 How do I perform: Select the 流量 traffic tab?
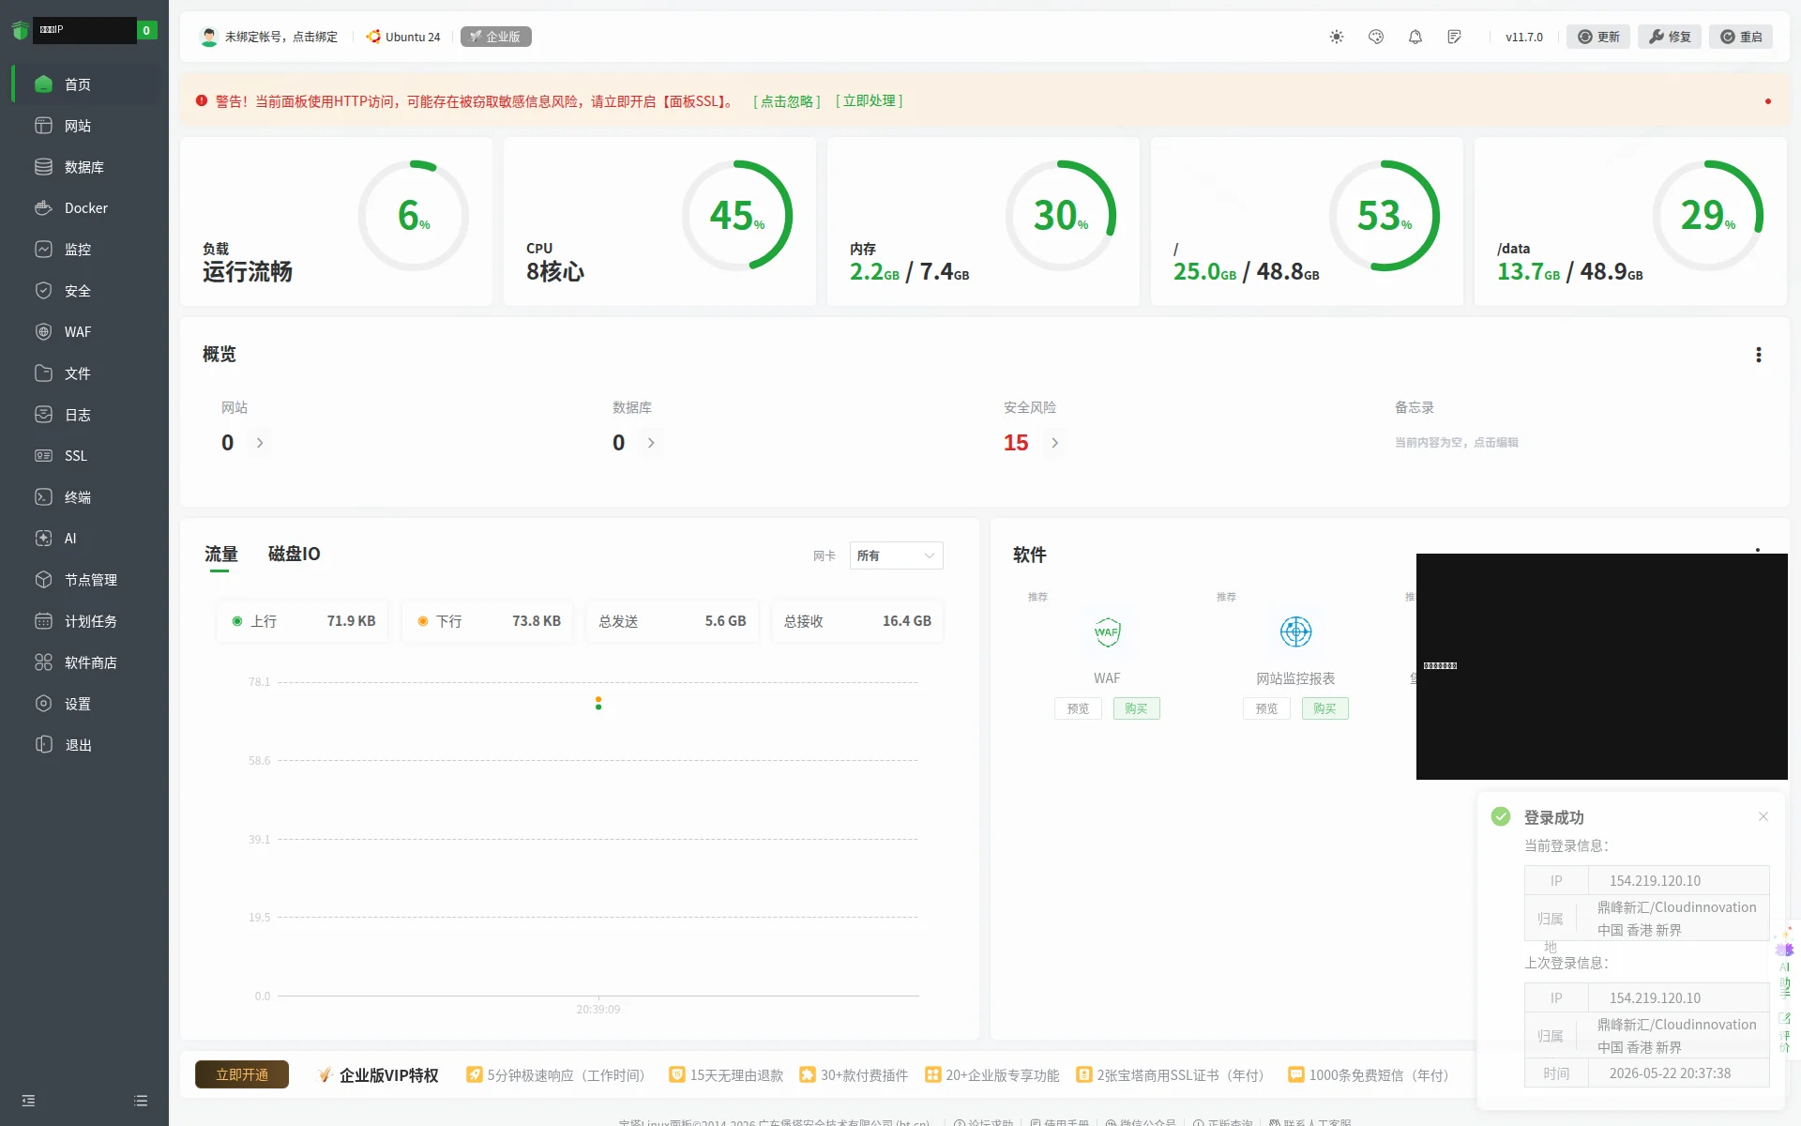pos(221,555)
